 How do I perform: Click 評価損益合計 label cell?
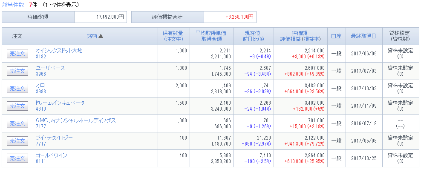click(x=167, y=17)
